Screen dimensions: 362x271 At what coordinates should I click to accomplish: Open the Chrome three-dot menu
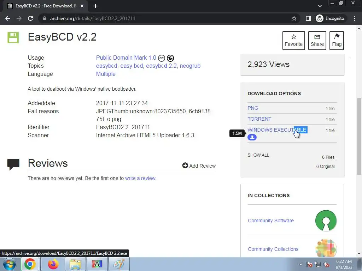(x=354, y=18)
